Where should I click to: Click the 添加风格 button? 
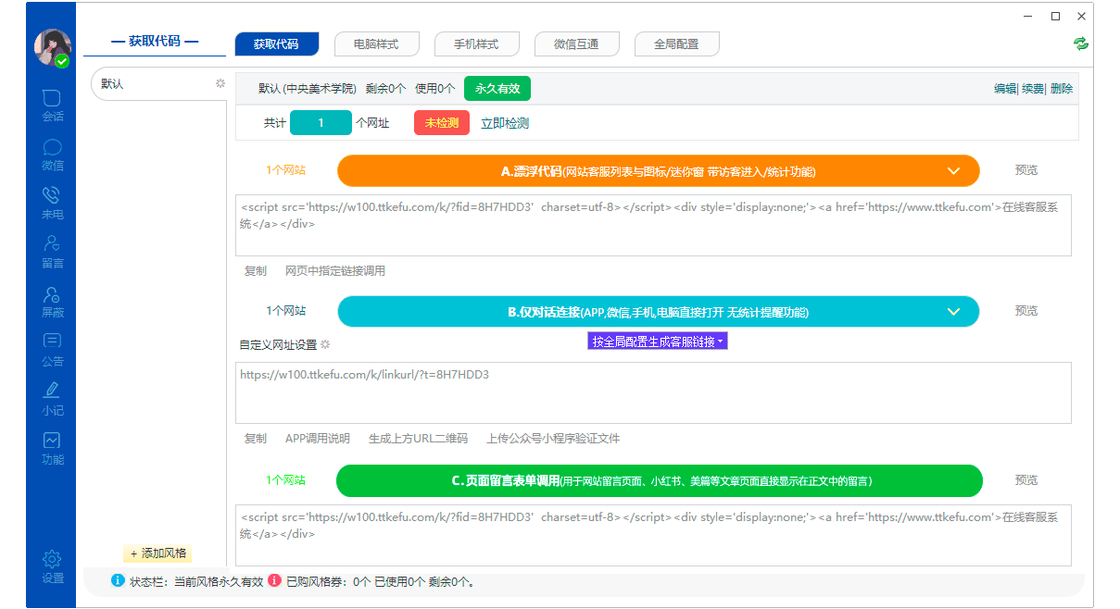(158, 553)
